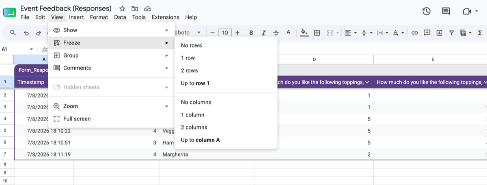Click the Google Sheets home logo
Image resolution: width=487 pixels, height=185 pixels.
pyautogui.click(x=9, y=13)
